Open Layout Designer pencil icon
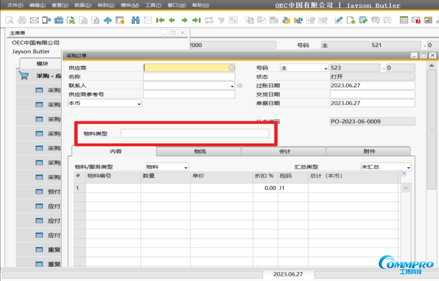The width and height of the screenshot is (439, 281). [339, 20]
